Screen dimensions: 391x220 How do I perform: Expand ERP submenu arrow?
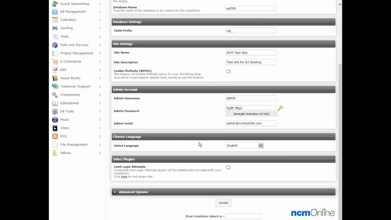100,70
